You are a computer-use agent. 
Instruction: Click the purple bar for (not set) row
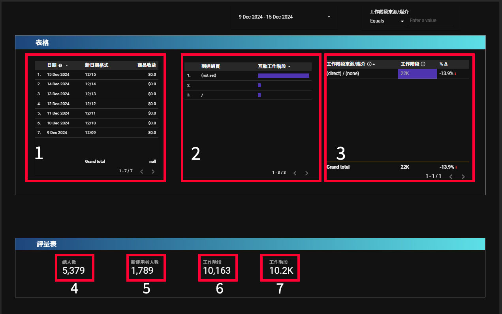tap(283, 75)
